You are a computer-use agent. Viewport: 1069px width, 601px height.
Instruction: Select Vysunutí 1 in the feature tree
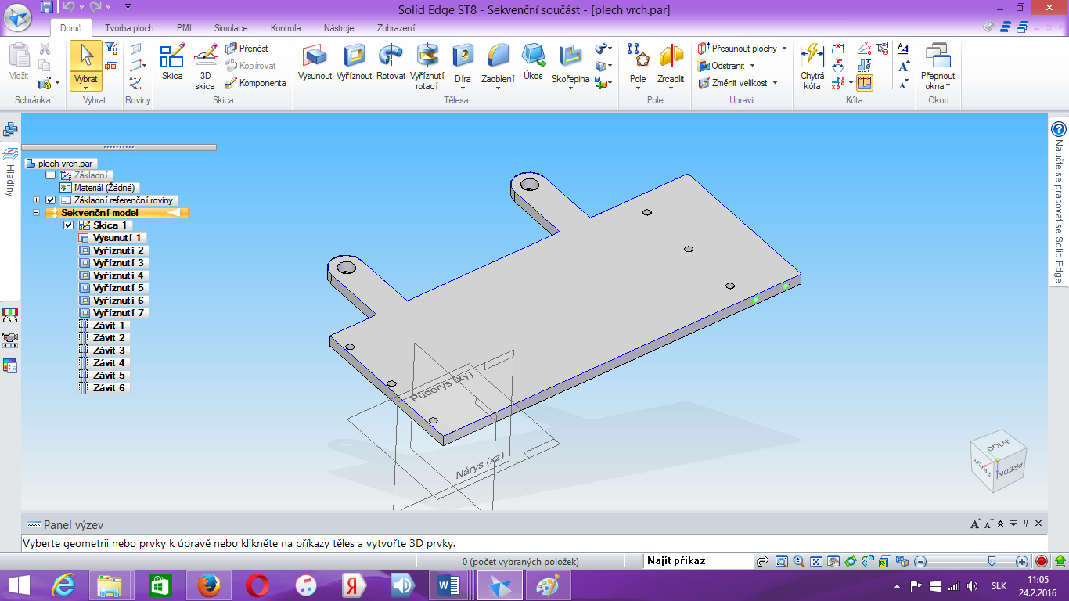click(112, 238)
